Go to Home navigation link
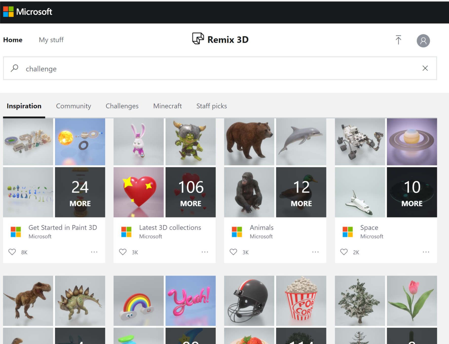The height and width of the screenshot is (344, 449). (13, 40)
